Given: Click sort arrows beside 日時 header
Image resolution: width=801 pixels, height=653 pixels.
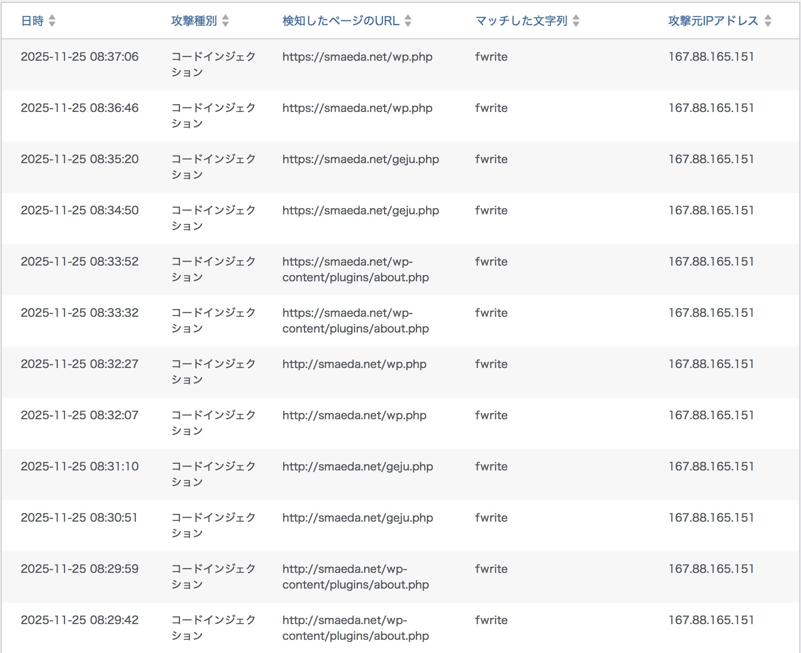Looking at the screenshot, I should pyautogui.click(x=52, y=21).
